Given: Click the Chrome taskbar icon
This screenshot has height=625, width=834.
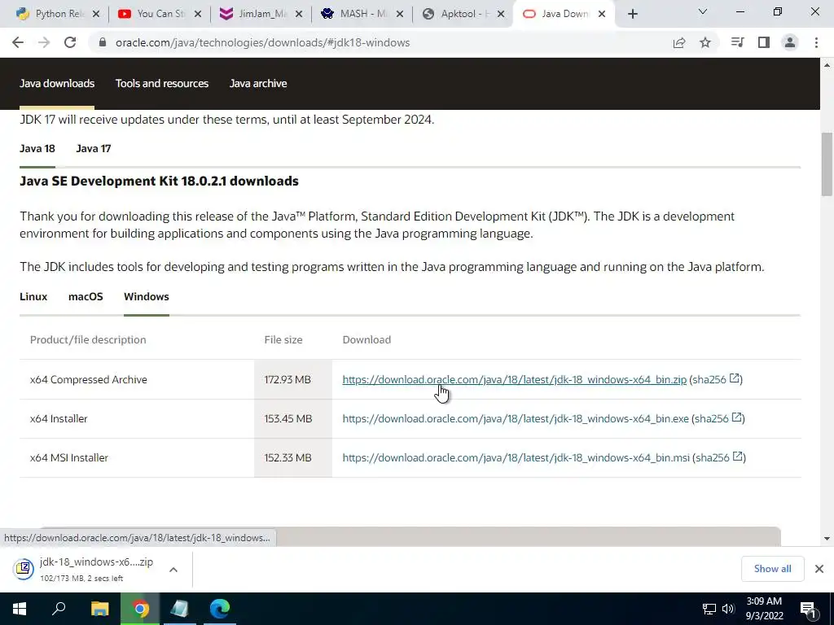Looking at the screenshot, I should (x=140, y=609).
